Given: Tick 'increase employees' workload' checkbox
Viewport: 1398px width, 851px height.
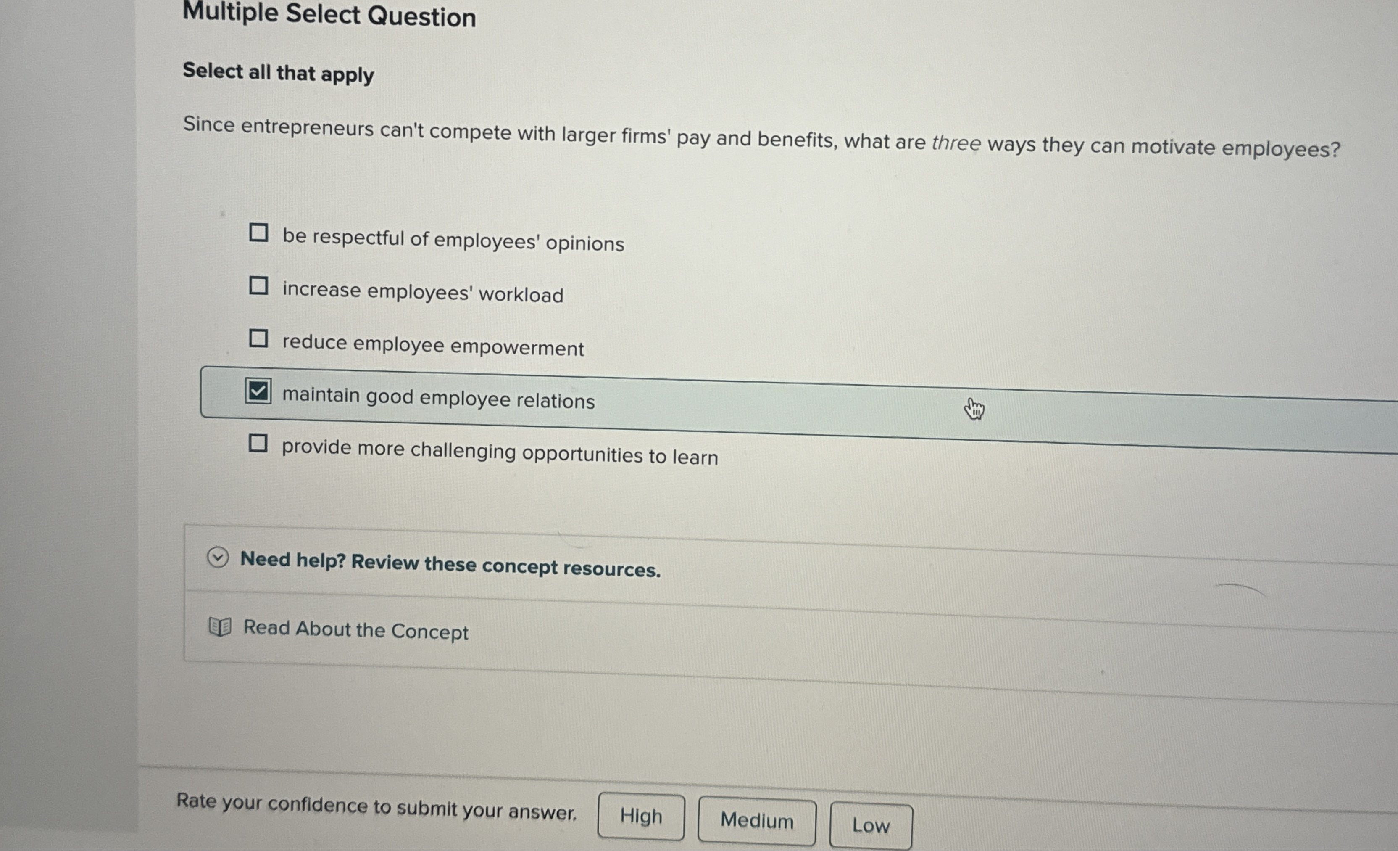Looking at the screenshot, I should [x=259, y=285].
